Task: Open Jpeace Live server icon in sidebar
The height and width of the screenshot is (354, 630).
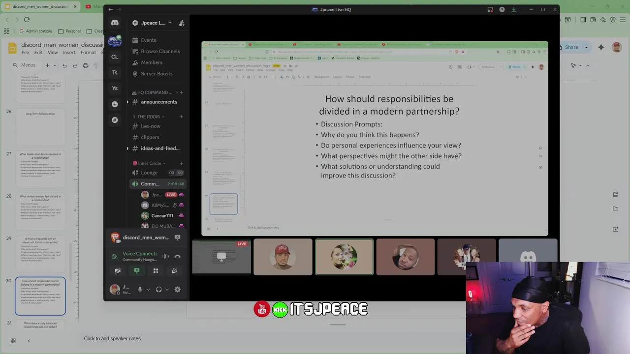Action: click(115, 41)
